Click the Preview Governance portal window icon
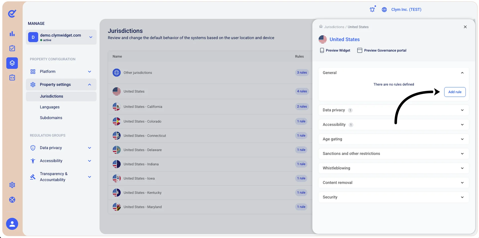The height and width of the screenshot is (238, 479). (x=360, y=50)
